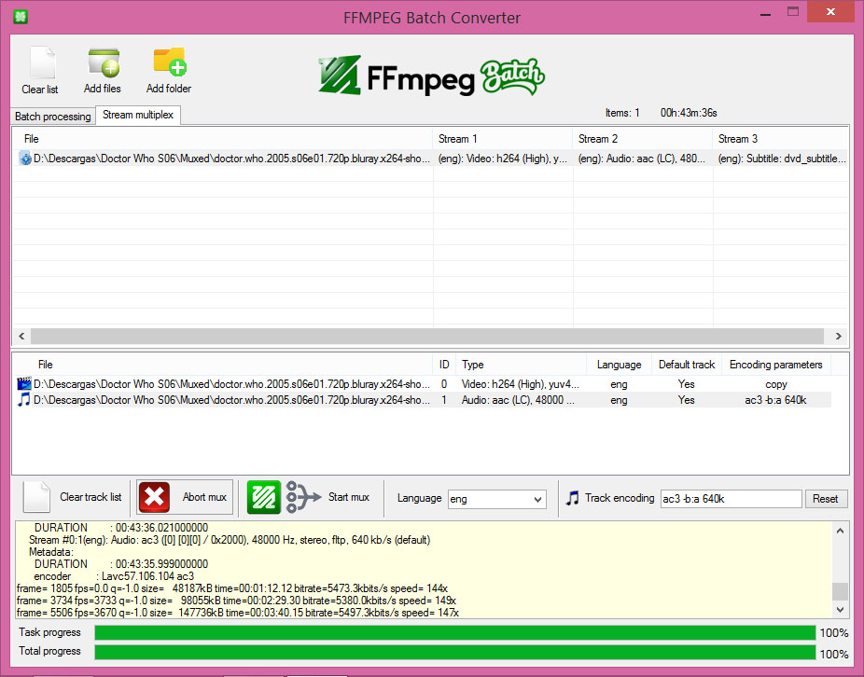Image resolution: width=864 pixels, height=677 pixels.
Task: Click the Clear track list label
Action: (x=91, y=497)
